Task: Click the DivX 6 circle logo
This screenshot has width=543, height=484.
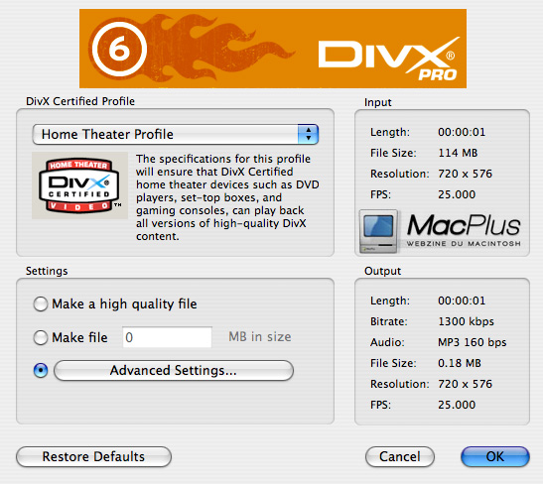Action: 119,49
